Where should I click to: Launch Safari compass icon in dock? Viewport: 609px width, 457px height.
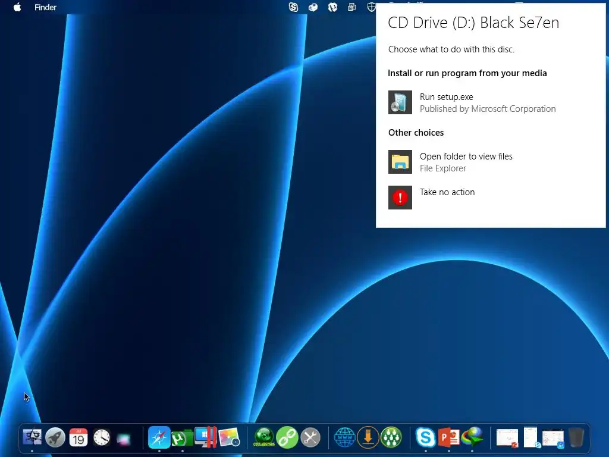159,437
